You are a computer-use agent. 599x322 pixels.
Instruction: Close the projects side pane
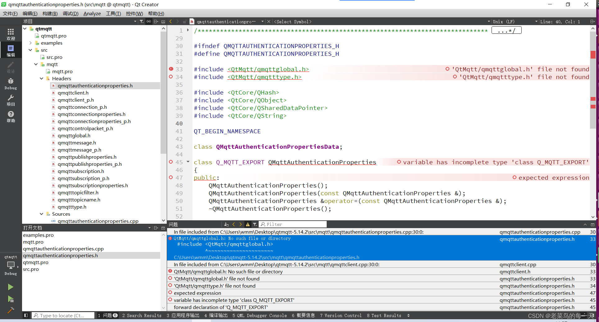163,21
